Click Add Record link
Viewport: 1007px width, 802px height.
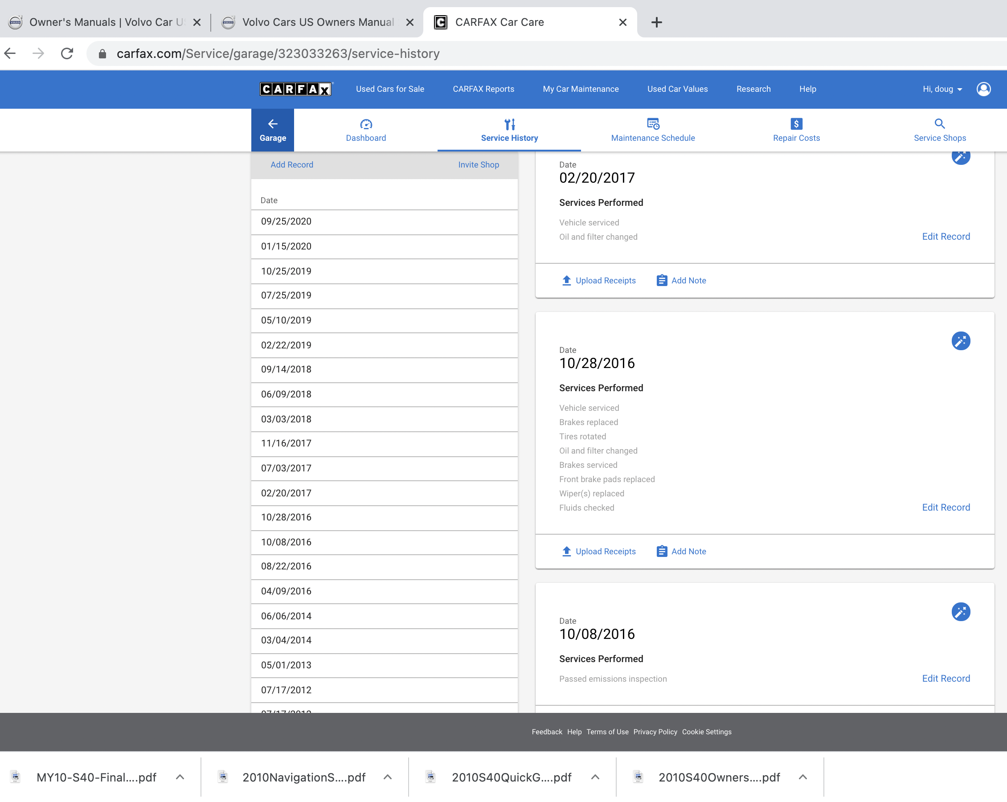point(292,164)
